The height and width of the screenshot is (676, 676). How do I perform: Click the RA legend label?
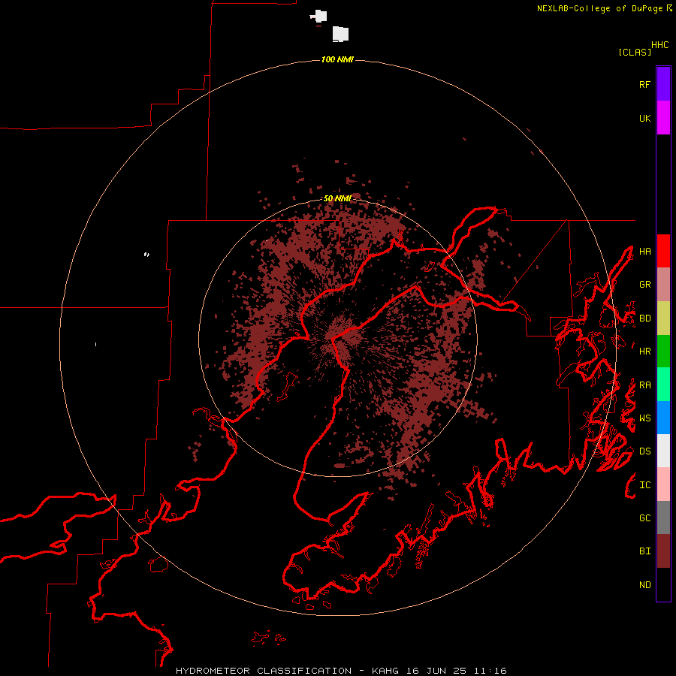tap(644, 385)
